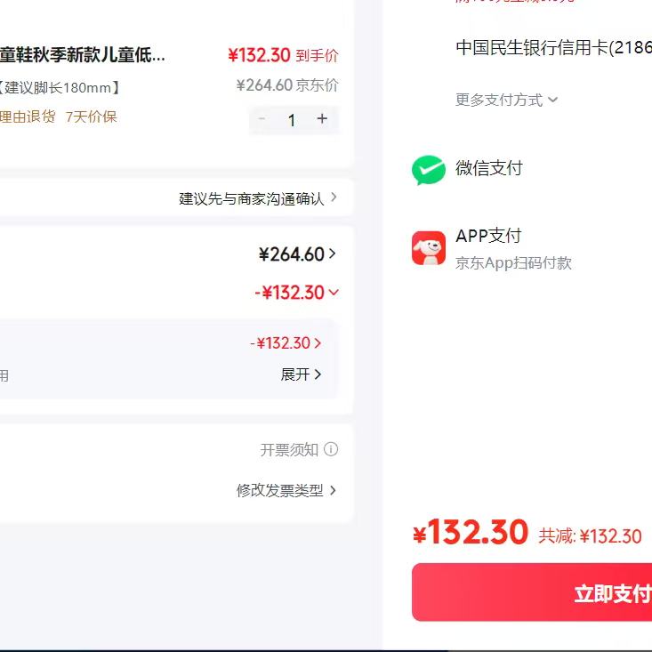Screen dimensions: 652x652
Task: Click the WeChat Pay green icon
Action: pos(429,169)
